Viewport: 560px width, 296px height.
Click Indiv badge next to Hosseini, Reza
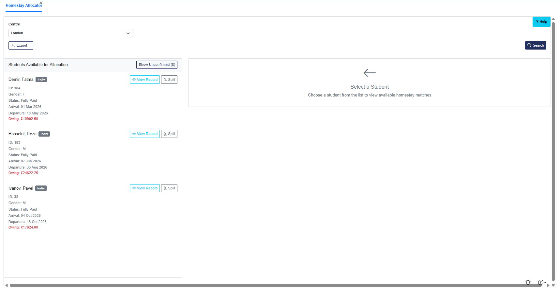[x=44, y=134]
